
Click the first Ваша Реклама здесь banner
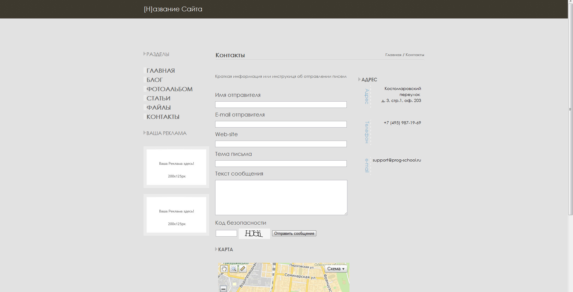point(176,167)
